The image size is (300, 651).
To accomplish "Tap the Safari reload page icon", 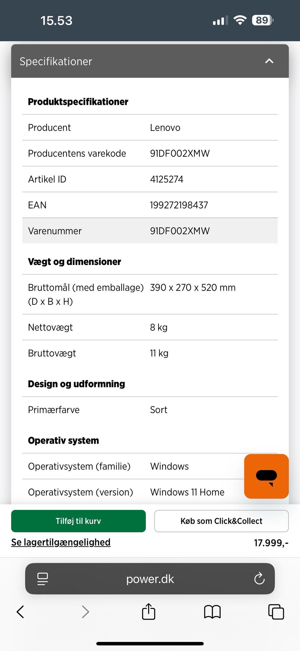I will [259, 579].
